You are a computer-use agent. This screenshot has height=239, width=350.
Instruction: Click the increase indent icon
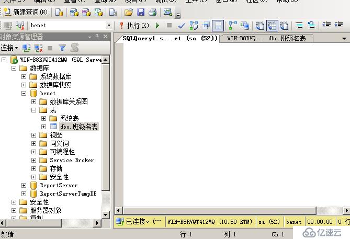[338, 26]
